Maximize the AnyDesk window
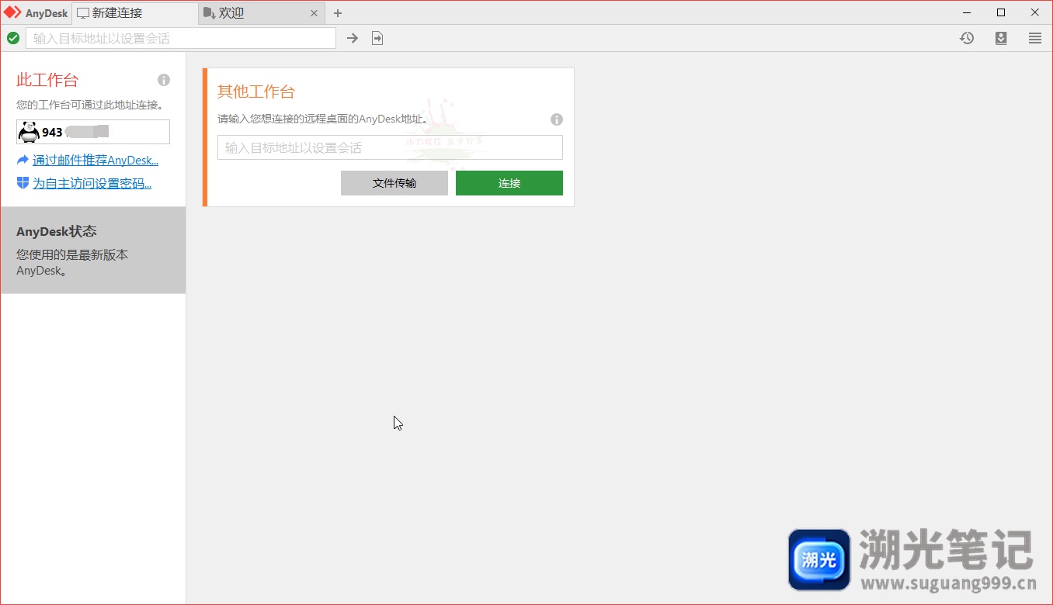Screen dimensions: 1053x605 coord(1001,12)
